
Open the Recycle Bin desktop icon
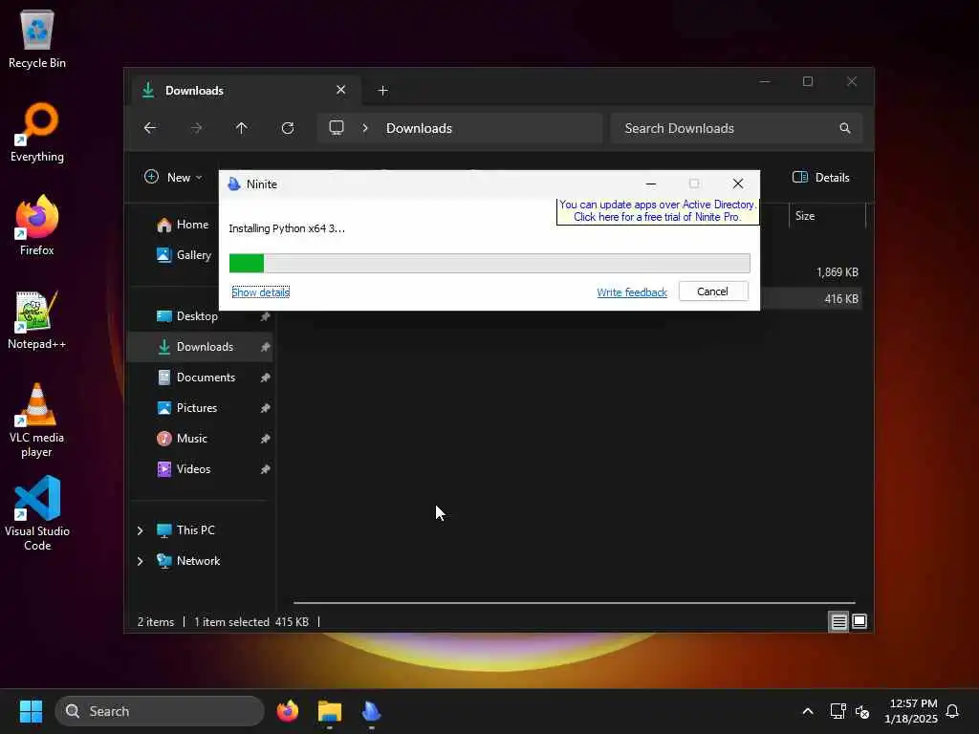[x=37, y=38]
